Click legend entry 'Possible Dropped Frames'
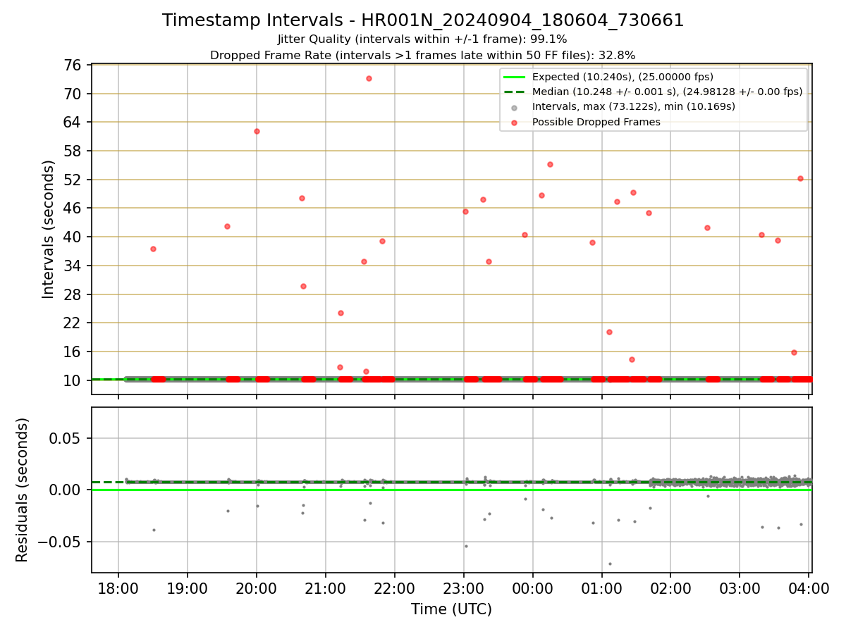This screenshot has width=846, height=634. click(x=596, y=122)
